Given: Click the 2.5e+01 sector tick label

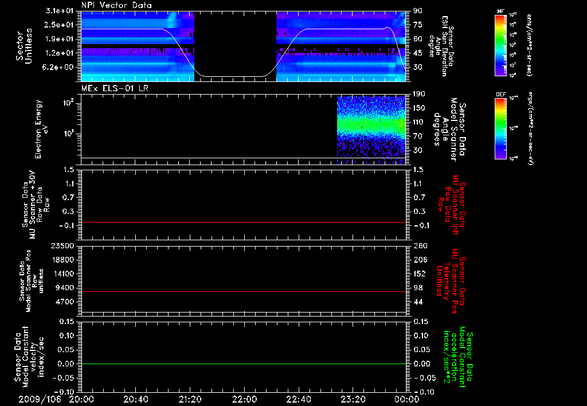Looking at the screenshot, I should pyautogui.click(x=60, y=25).
